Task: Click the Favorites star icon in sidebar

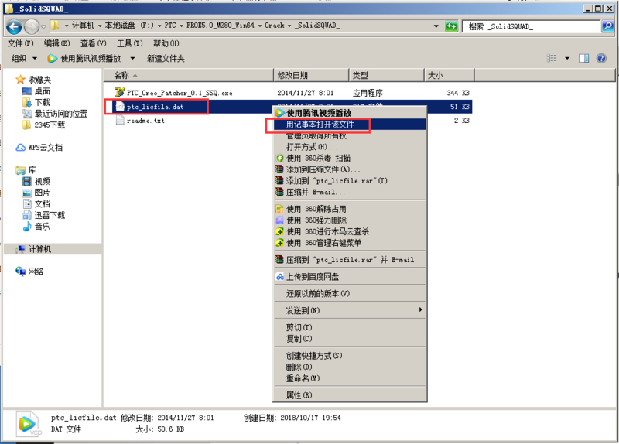Action: 21,80
